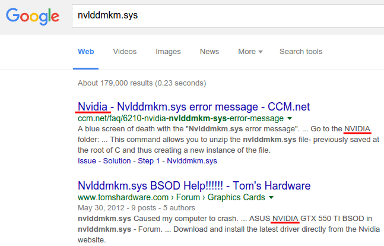Switch to the Videos tab
This screenshot has height=246, width=384.
[125, 52]
